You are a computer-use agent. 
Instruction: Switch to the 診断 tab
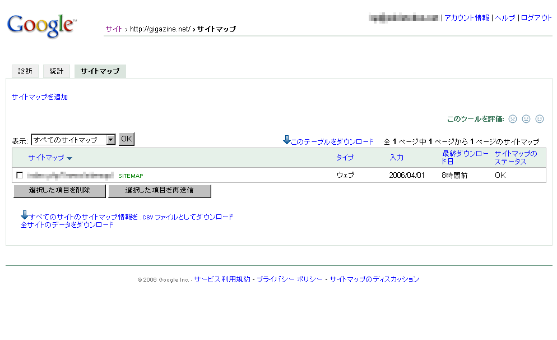click(x=25, y=71)
